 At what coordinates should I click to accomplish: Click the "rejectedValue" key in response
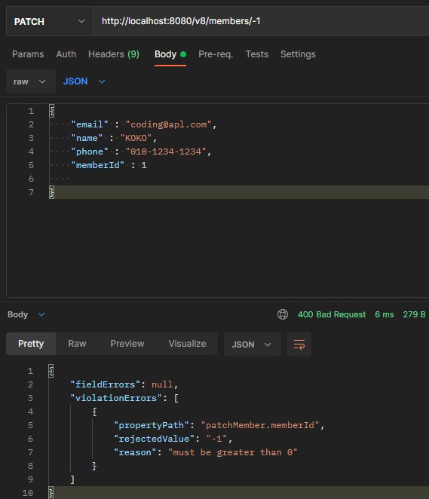pyautogui.click(x=154, y=439)
